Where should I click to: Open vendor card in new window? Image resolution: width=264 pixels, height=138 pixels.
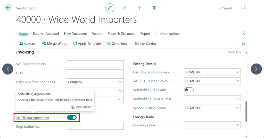[x=243, y=8]
